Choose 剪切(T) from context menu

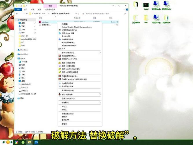point(64,106)
